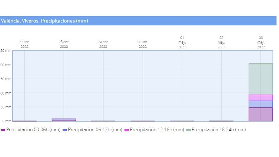This screenshot has width=279, height=157.
Task: Click the purple 00-06h legend color swatch
Action: (3, 130)
